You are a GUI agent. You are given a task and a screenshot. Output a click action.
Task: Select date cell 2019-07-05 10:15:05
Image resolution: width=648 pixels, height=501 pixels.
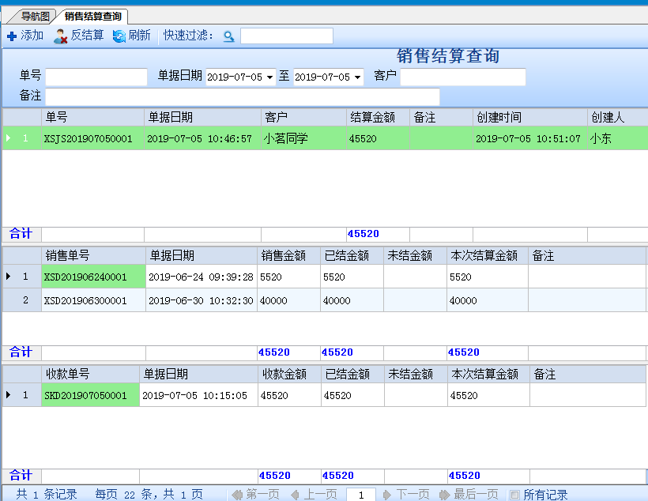coord(199,395)
